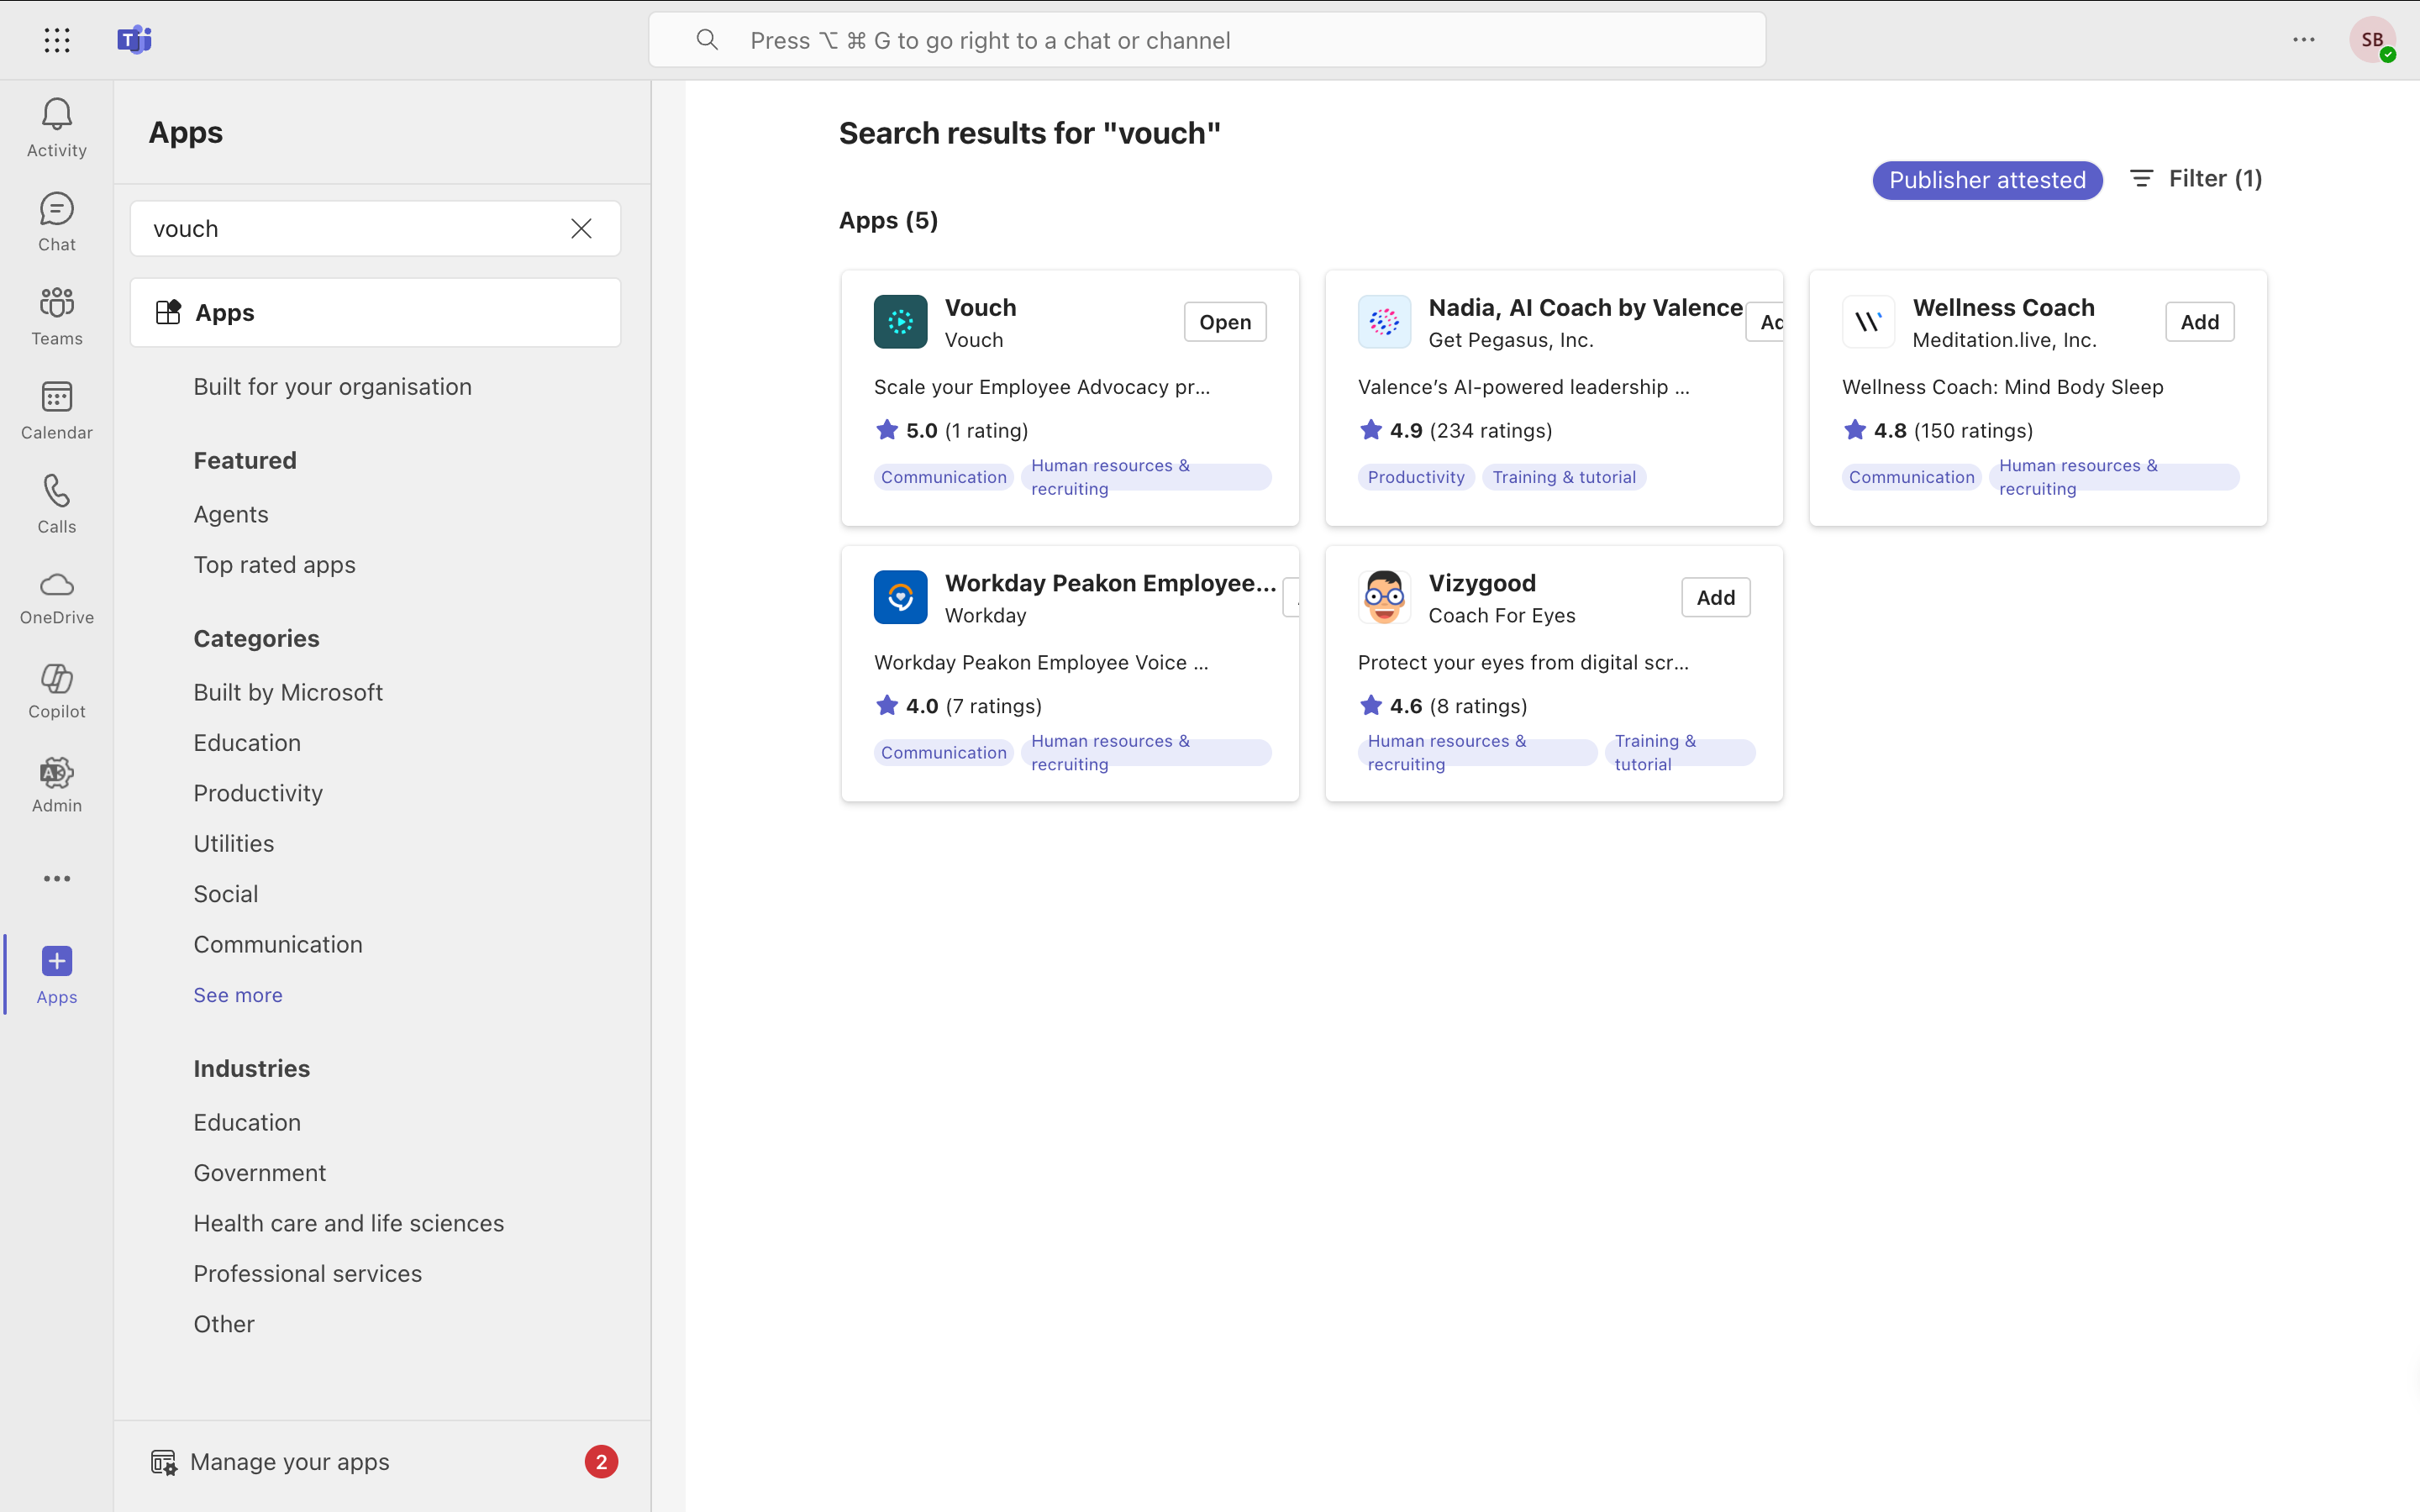Open OneDrive from the sidebar

click(x=57, y=597)
